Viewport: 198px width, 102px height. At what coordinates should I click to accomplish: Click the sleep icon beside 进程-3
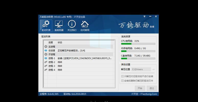(x=46, y=66)
